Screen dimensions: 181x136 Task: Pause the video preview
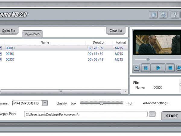click(146, 68)
